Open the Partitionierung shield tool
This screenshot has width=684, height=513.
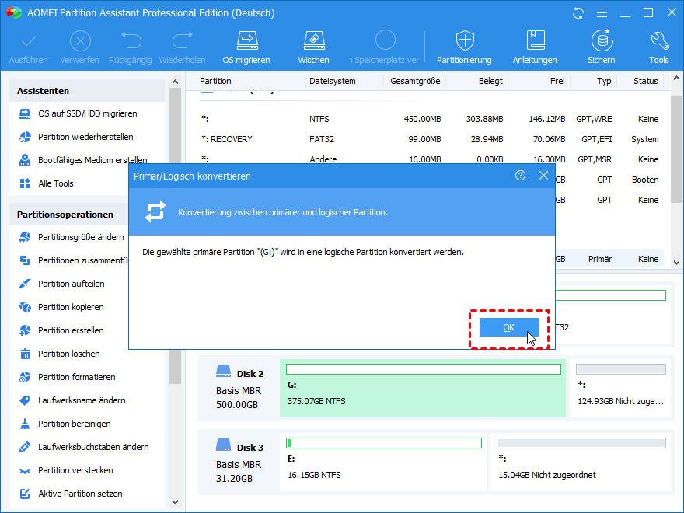tap(465, 47)
